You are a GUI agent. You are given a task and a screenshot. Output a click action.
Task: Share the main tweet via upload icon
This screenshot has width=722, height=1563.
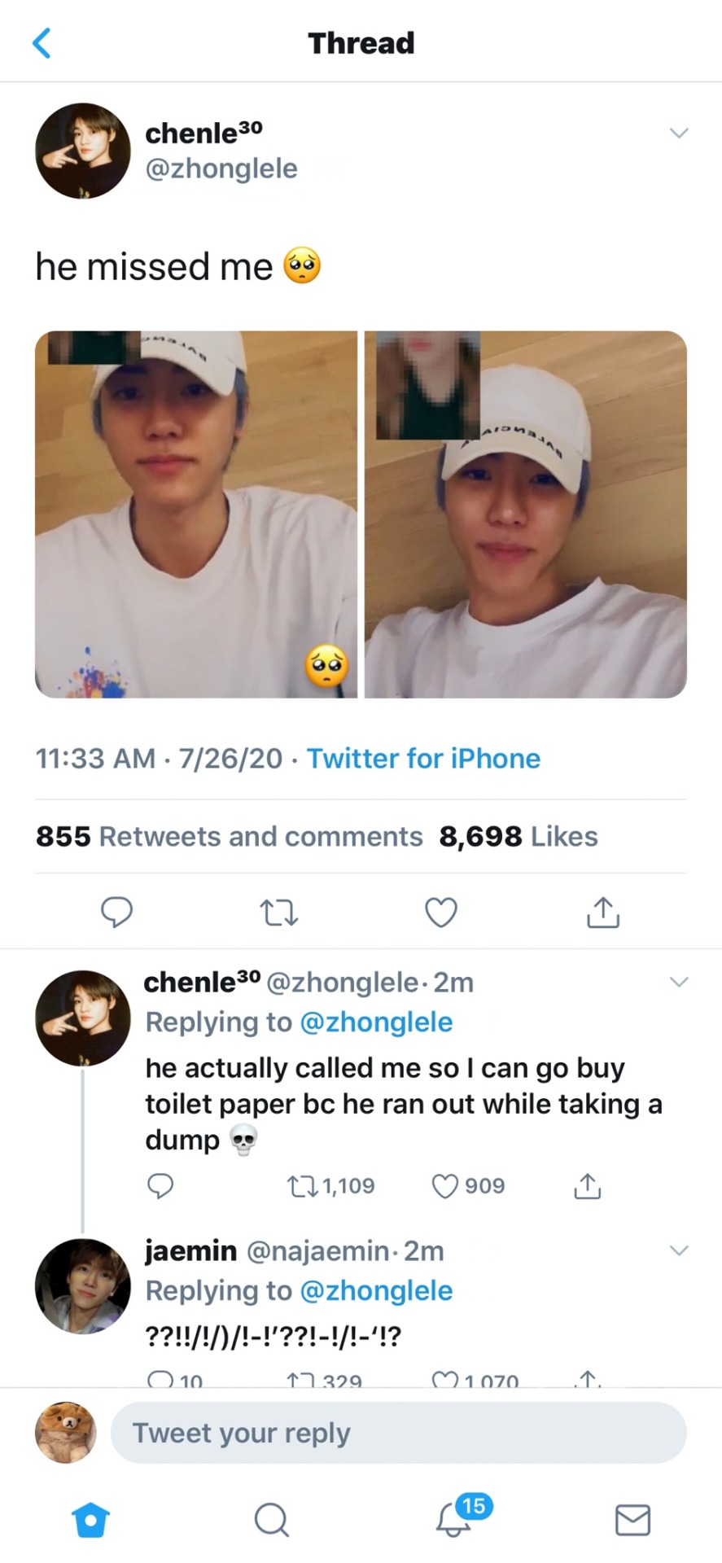coord(603,913)
